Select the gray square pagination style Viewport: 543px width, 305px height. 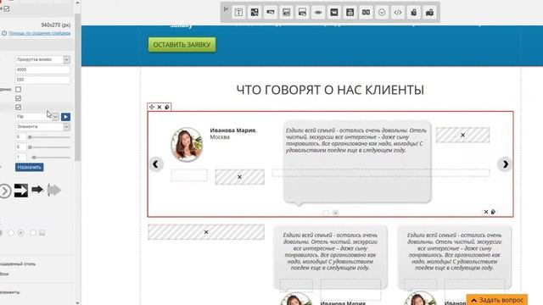point(42,233)
